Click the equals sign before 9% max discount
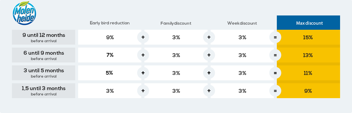Image resolution: width=352 pixels, height=113 pixels. point(275,91)
